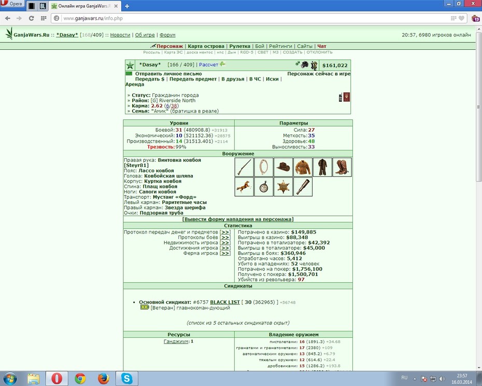482x386 pixels.
Task: Select the cowboy hat item icon
Action: [283, 167]
